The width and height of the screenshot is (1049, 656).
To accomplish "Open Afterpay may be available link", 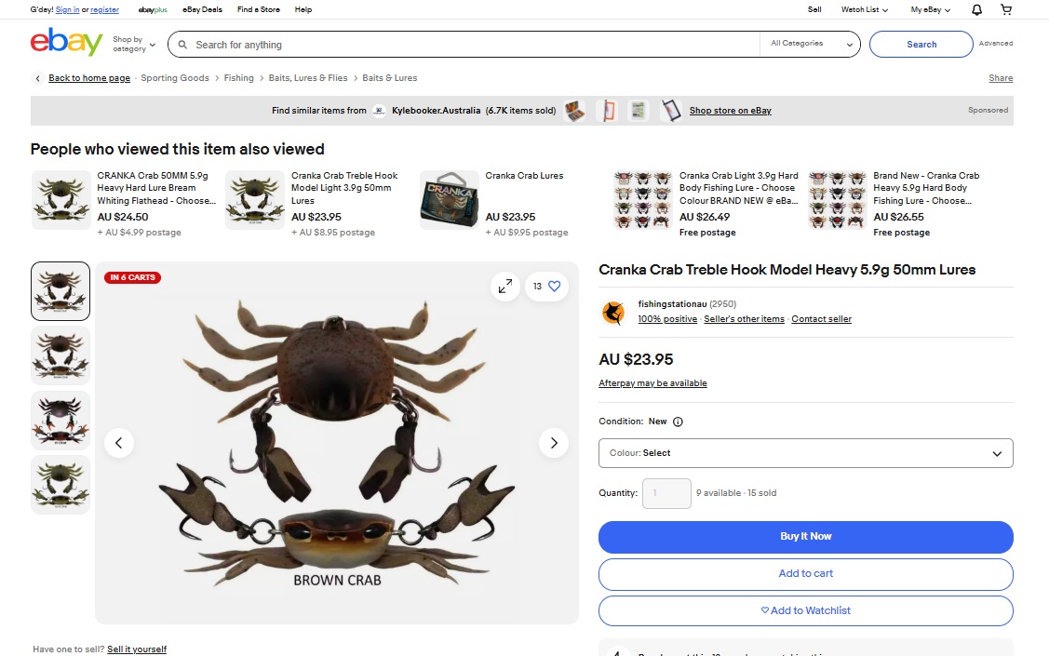I will 652,383.
